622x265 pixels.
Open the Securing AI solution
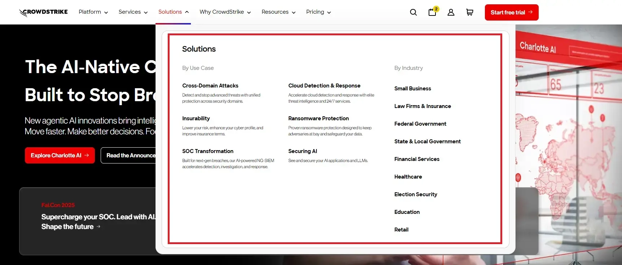[303, 151]
